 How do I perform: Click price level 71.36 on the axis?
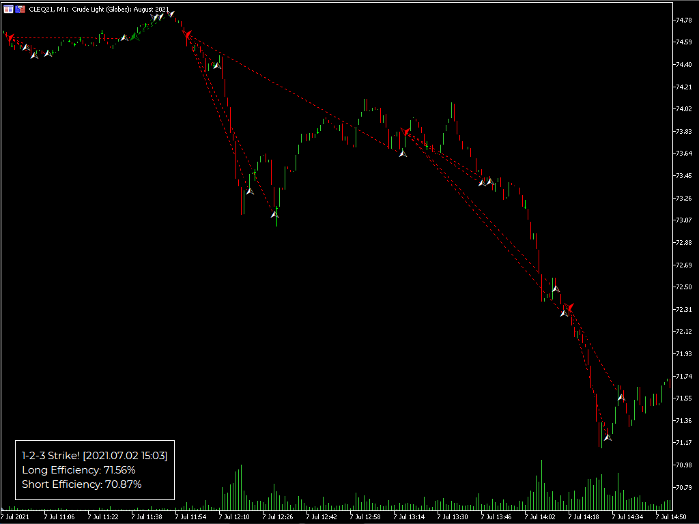pos(684,420)
